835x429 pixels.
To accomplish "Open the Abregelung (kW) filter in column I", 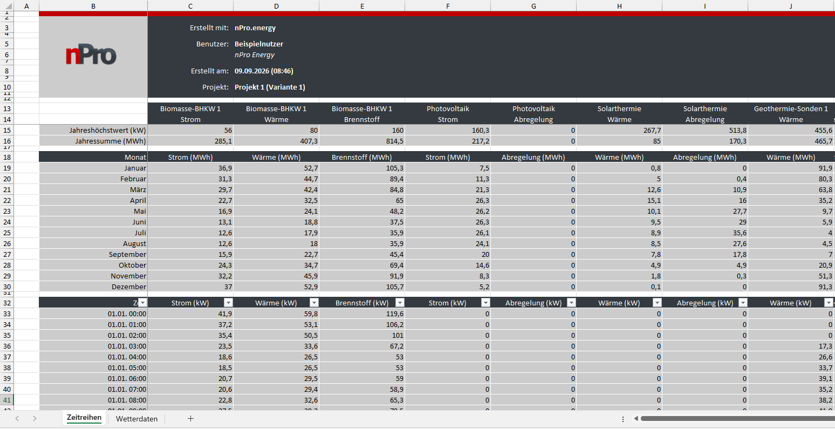I will click(743, 303).
